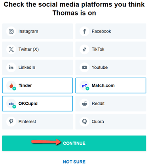Click the Youtube play icon
Screen dimensions: 148x166
click(x=84, y=68)
